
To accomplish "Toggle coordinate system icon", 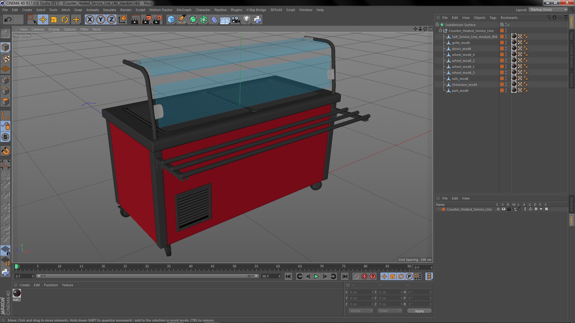I will coord(122,20).
